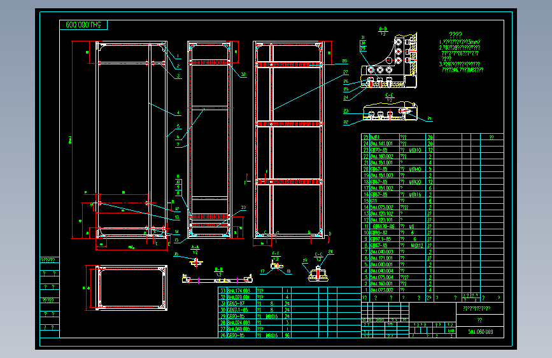The width and height of the screenshot is (552, 358).
Task: Click balloon number 28 leader label
Action: [x=344, y=61]
